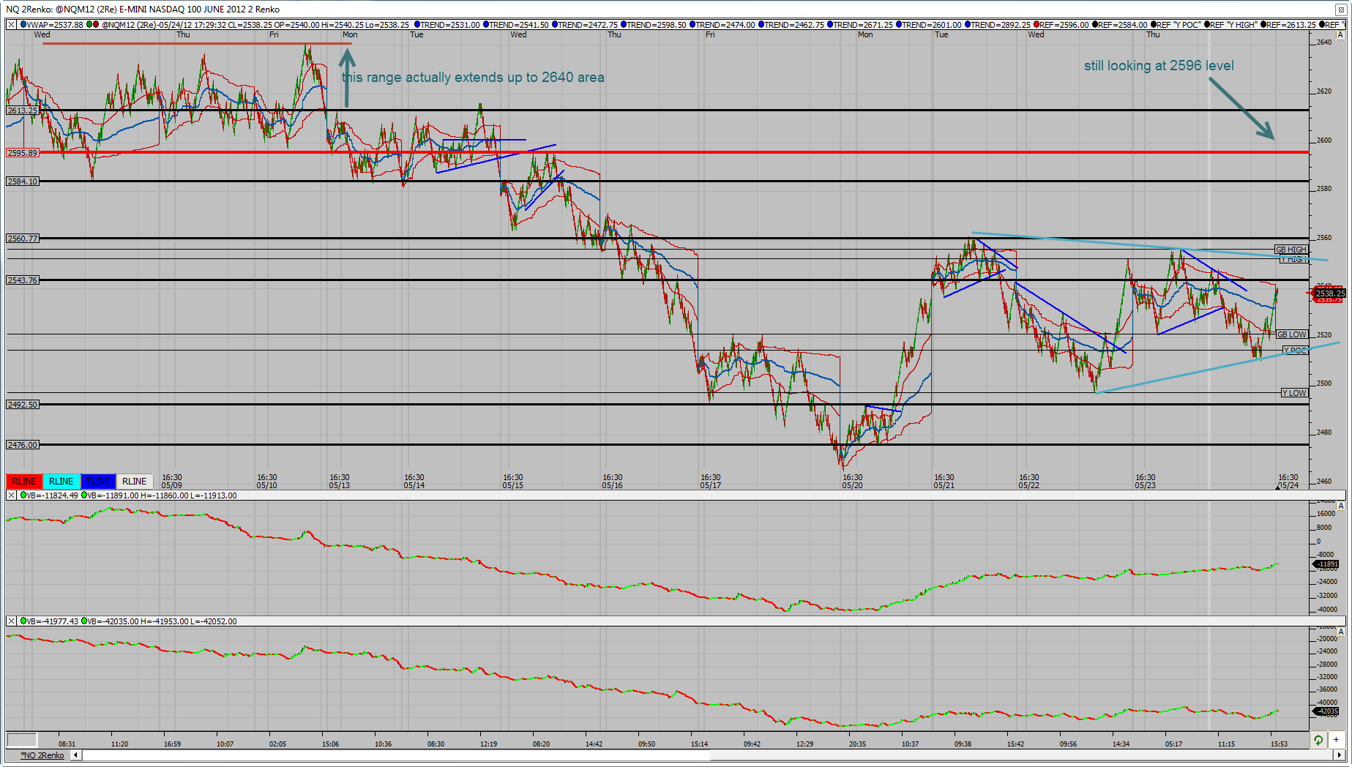1352x767 pixels.
Task: Switch to the *NQ 2Renko tab
Action: pyautogui.click(x=42, y=755)
